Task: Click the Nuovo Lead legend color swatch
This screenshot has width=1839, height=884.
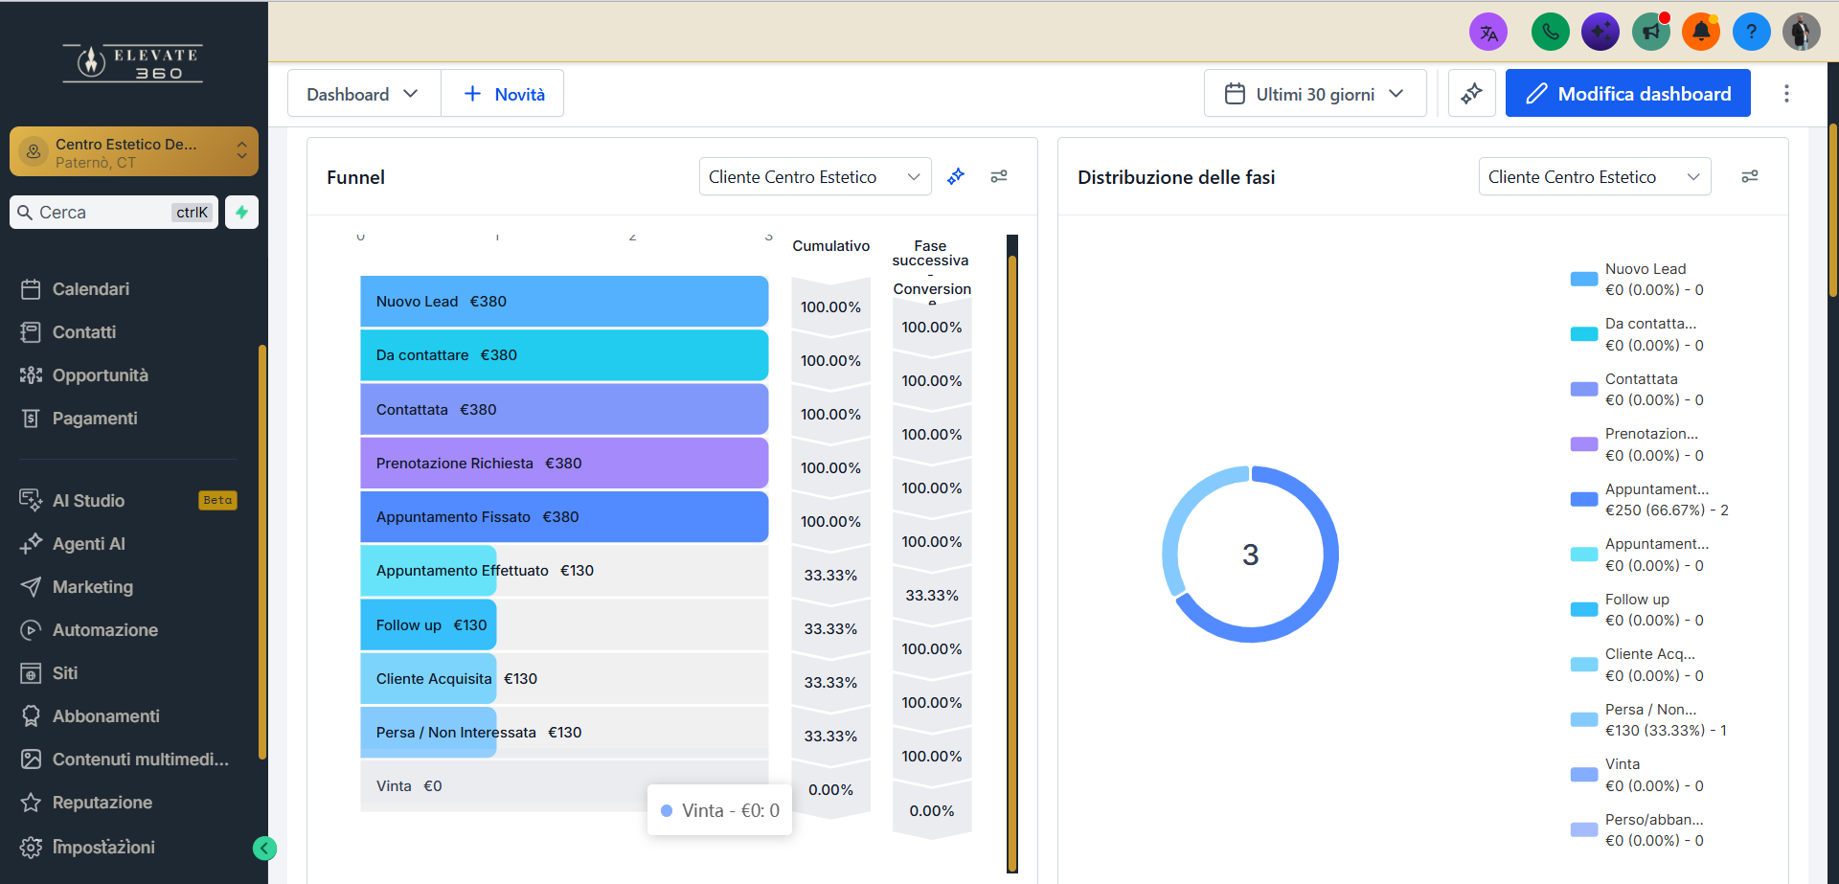Action: (1584, 280)
